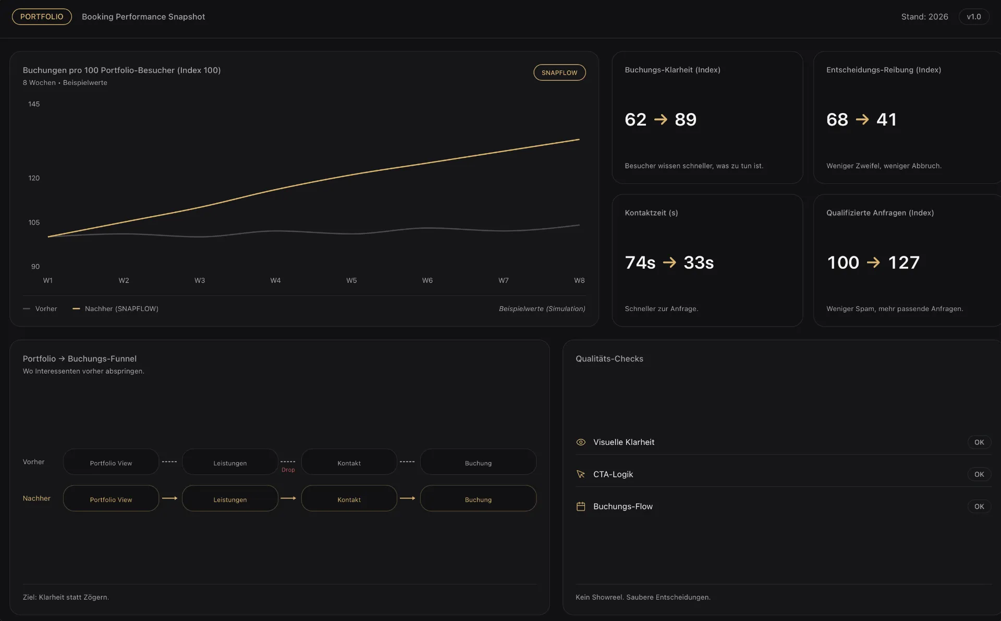1001x621 pixels.
Task: Select the Vorher legend entry
Action: [x=40, y=309]
